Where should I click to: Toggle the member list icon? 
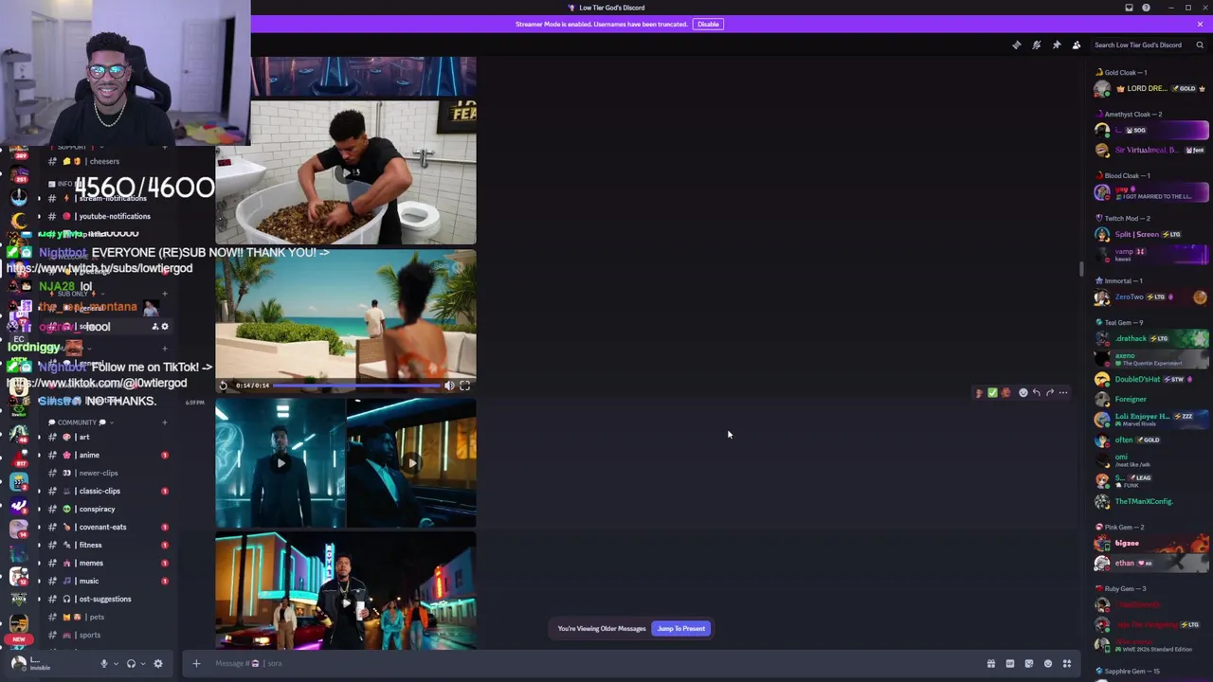click(x=1077, y=45)
